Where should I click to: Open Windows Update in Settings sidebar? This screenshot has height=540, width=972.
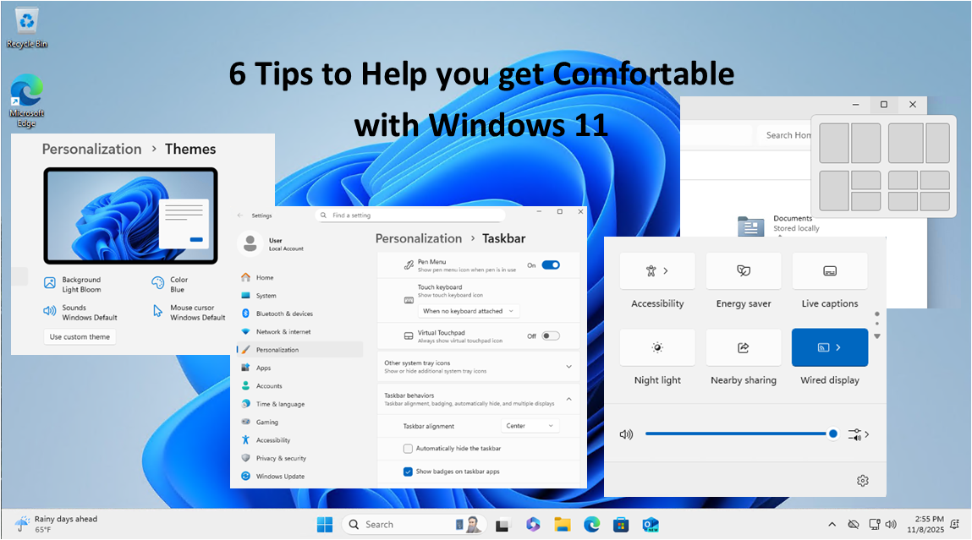[x=283, y=476]
